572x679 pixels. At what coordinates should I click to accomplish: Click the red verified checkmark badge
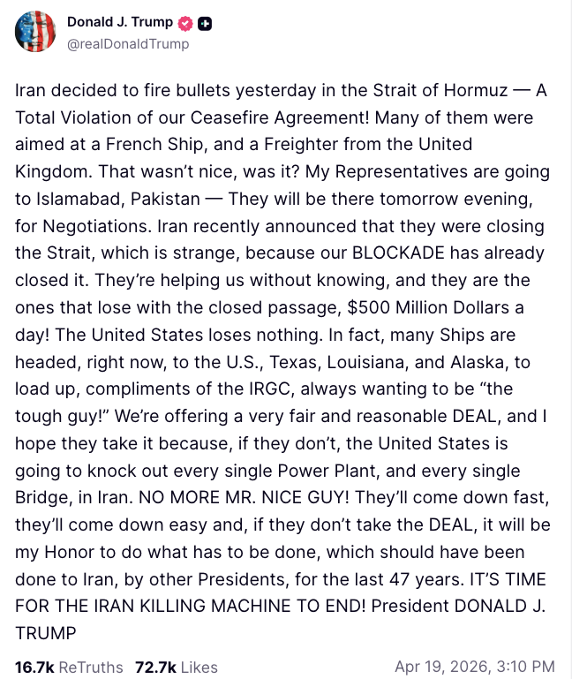[186, 23]
